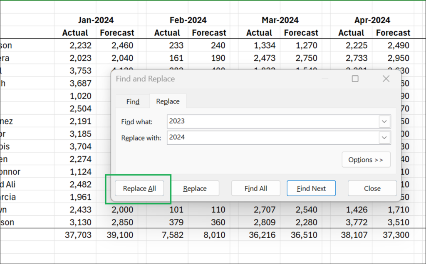
Task: Click into the Replace with text field
Action: pyautogui.click(x=272, y=138)
